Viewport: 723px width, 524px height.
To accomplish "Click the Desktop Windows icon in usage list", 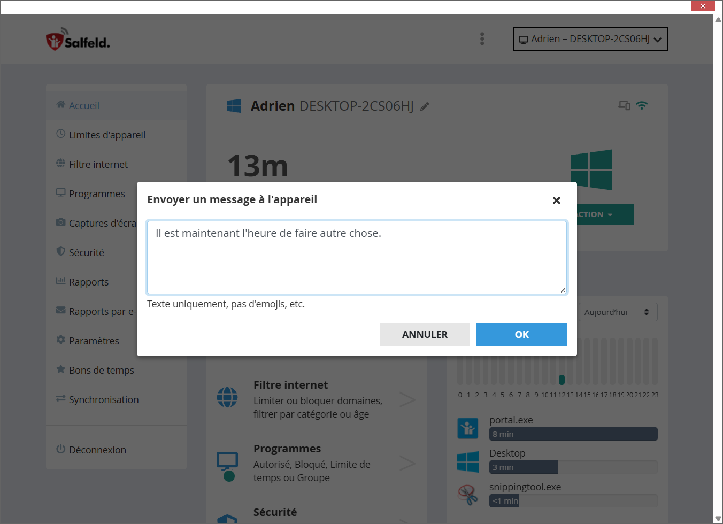I will [x=468, y=462].
